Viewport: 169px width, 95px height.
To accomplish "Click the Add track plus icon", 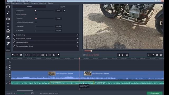I will click(x=8, y=59).
